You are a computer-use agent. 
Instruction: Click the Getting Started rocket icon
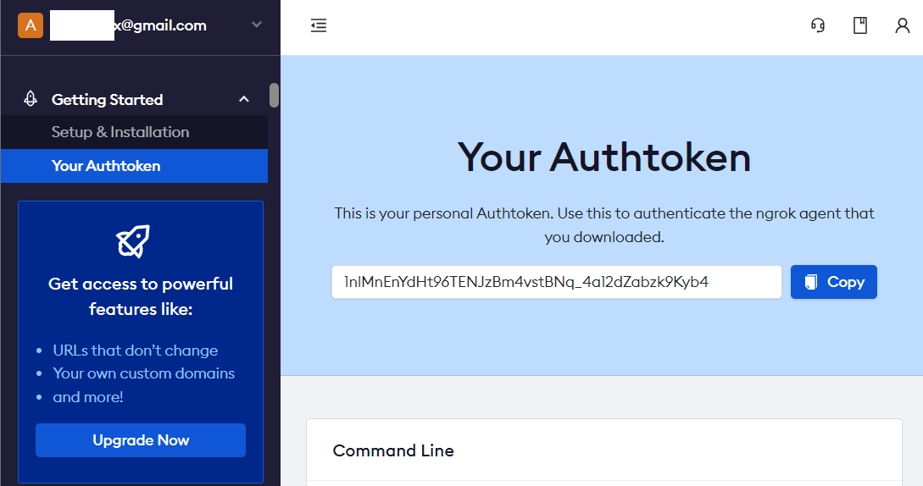[31, 100]
